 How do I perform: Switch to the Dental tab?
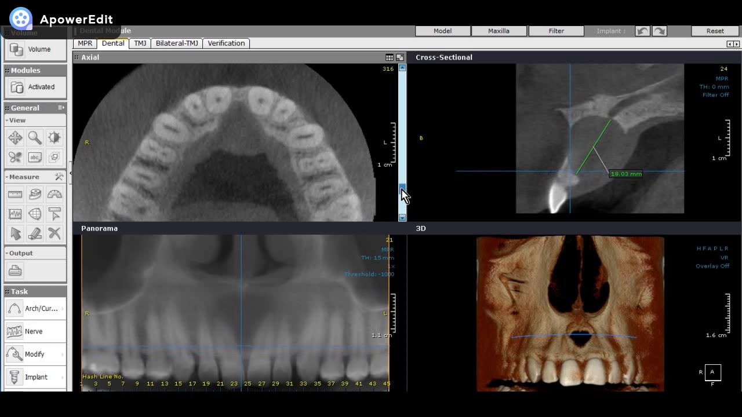tap(113, 43)
